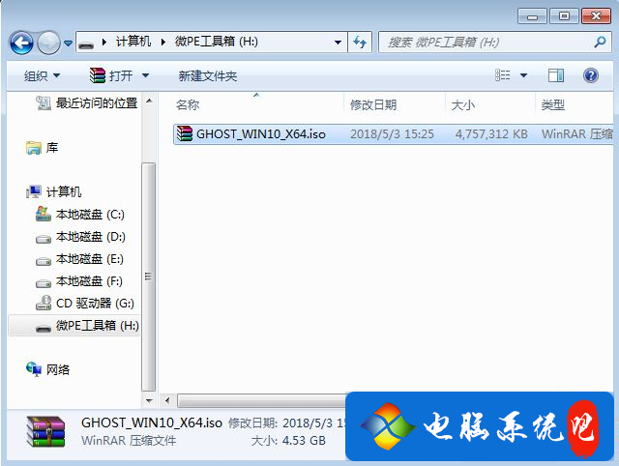Open 本地磁盘 (F:) in the sidebar

pos(89,280)
